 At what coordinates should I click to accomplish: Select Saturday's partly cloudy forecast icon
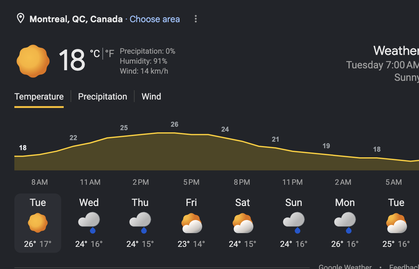pyautogui.click(x=243, y=223)
